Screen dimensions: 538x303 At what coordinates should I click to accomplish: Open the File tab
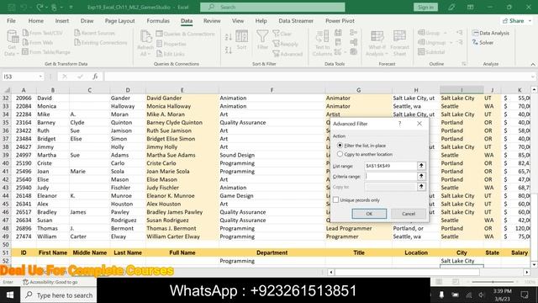coord(11,21)
